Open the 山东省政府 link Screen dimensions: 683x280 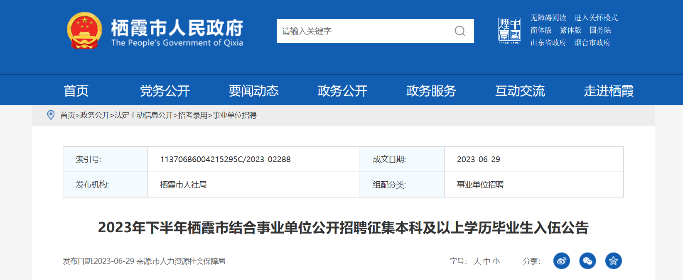pos(548,43)
